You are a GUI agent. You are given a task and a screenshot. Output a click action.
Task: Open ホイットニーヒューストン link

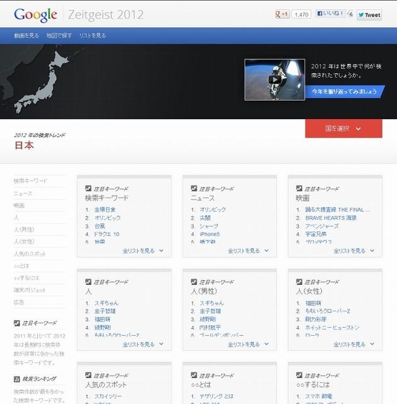click(x=333, y=328)
